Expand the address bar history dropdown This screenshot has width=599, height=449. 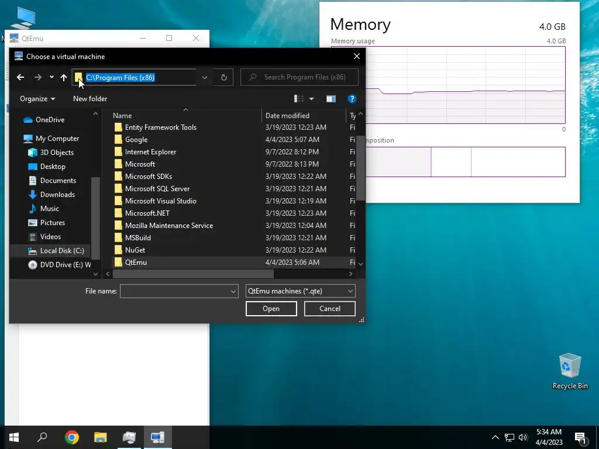click(x=205, y=78)
